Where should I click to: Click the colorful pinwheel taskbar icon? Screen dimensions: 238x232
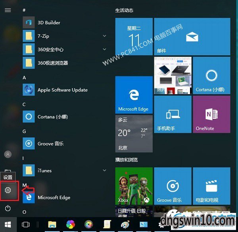[x=71, y=224]
